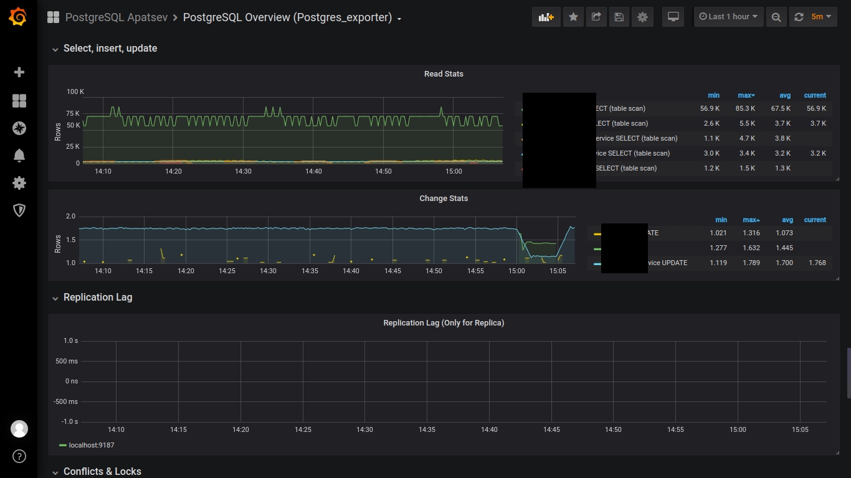Open Alerting bell icon in sidebar
Screen dimensions: 851x478
[x=19, y=156]
